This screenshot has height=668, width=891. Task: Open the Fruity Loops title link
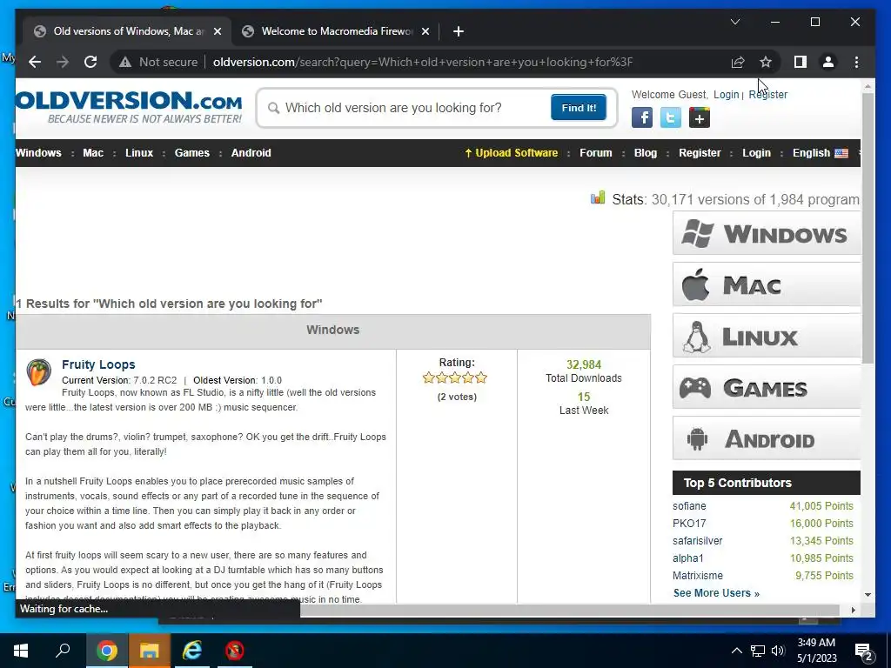pyautogui.click(x=98, y=364)
